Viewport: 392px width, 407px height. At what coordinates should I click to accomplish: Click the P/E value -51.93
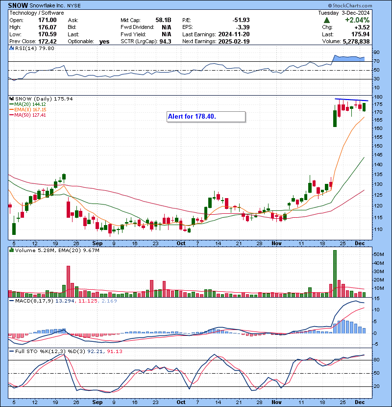[241, 20]
